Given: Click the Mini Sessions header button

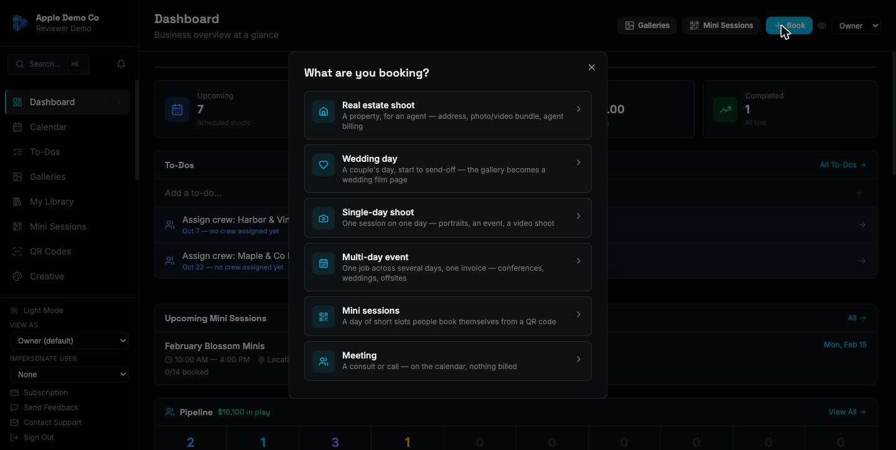Looking at the screenshot, I should 721,26.
